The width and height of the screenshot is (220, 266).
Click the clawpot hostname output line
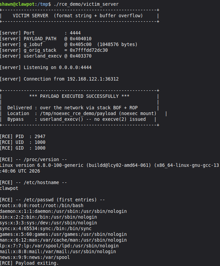9,188
